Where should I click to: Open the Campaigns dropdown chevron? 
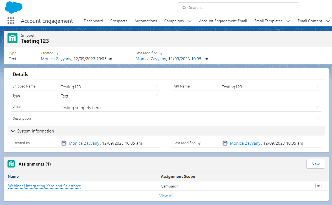190,21
